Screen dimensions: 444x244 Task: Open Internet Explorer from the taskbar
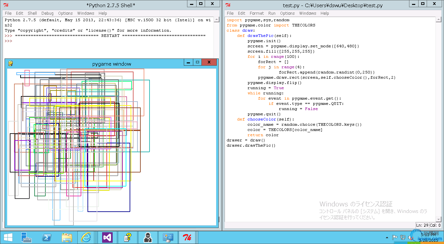coord(86,237)
